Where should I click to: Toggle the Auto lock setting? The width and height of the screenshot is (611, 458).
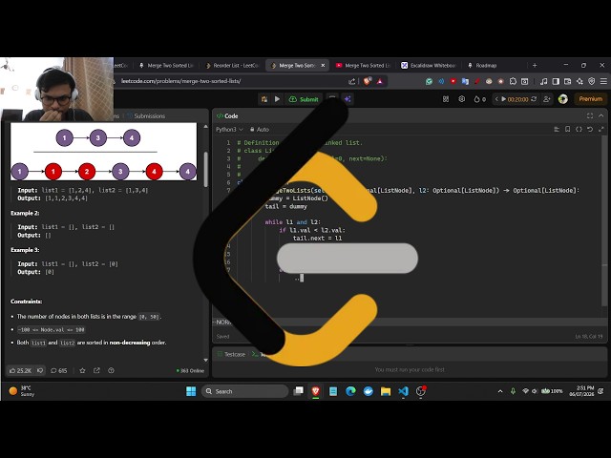click(x=260, y=130)
